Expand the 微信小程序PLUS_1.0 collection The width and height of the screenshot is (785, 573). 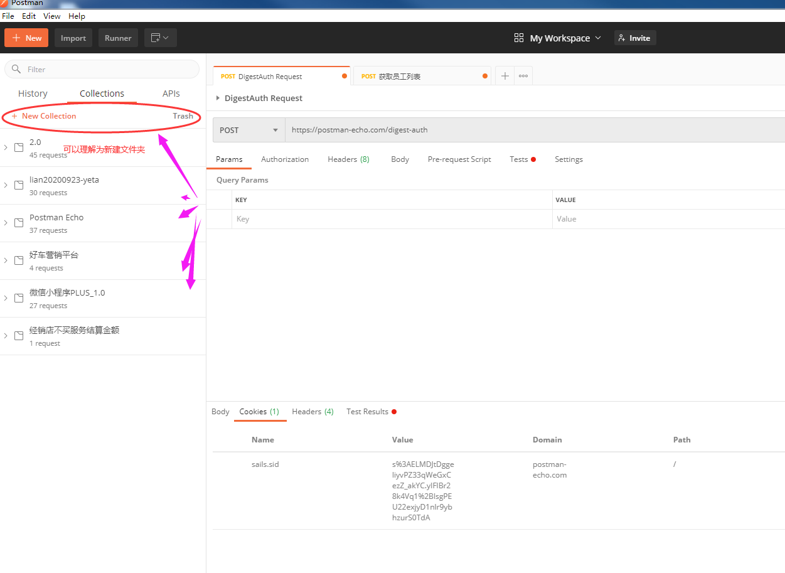click(x=6, y=298)
